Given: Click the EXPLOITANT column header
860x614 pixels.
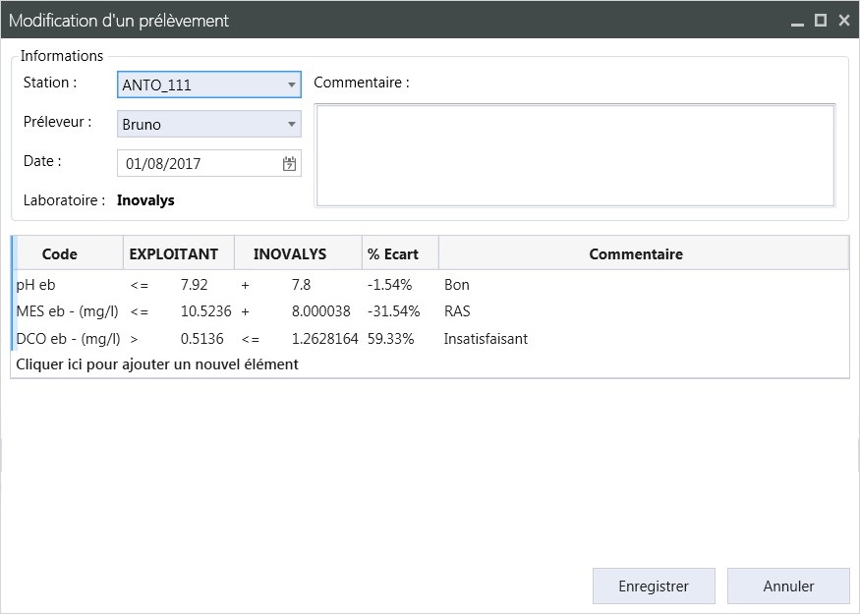Looking at the screenshot, I should [x=174, y=254].
